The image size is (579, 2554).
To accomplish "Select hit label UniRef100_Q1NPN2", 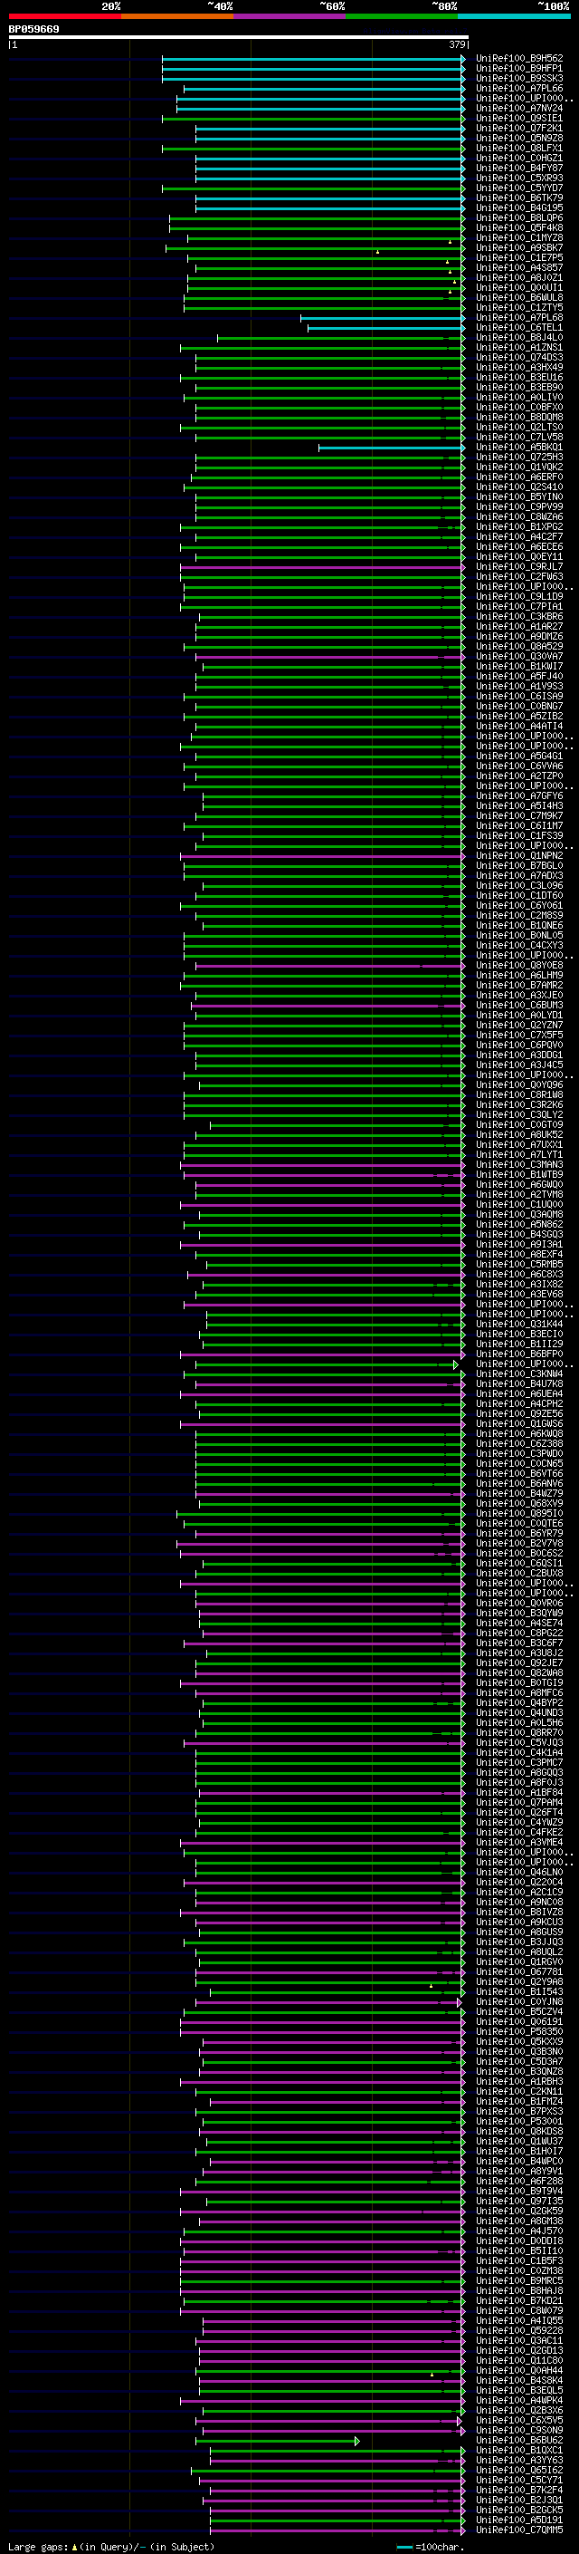I will 518,855.
